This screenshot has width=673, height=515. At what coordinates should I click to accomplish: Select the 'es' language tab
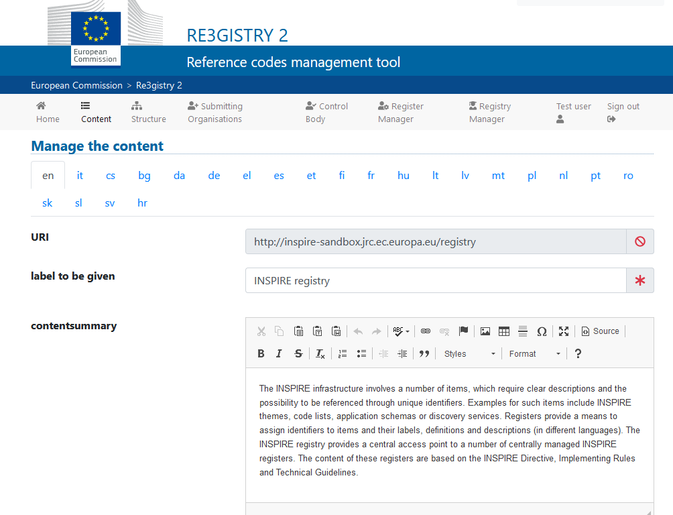point(279,175)
